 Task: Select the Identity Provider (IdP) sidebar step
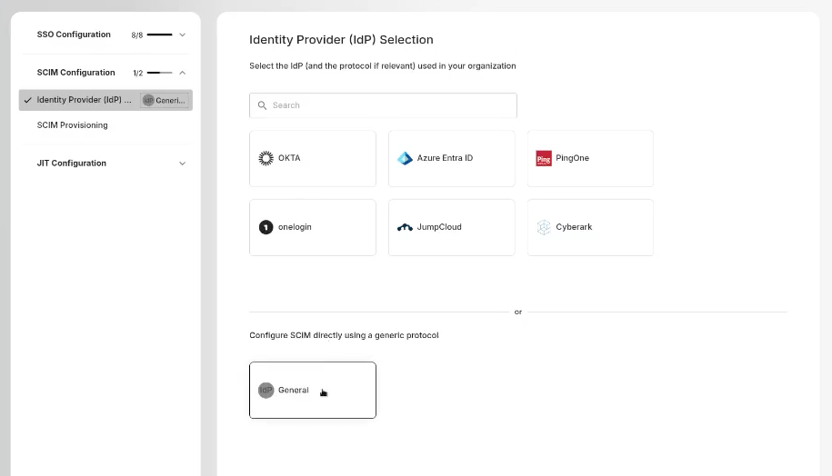(84, 100)
